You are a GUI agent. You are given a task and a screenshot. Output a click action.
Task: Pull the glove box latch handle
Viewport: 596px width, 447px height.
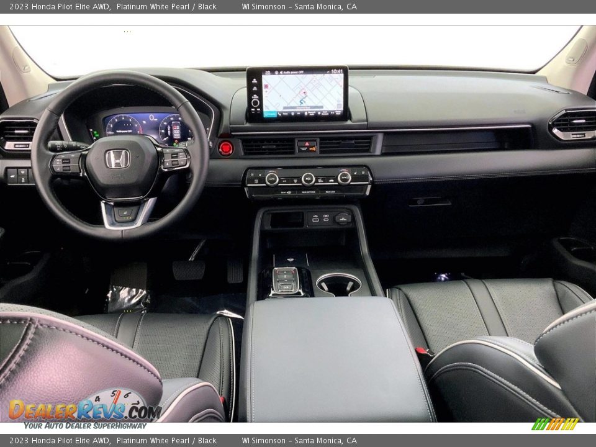pos(430,201)
